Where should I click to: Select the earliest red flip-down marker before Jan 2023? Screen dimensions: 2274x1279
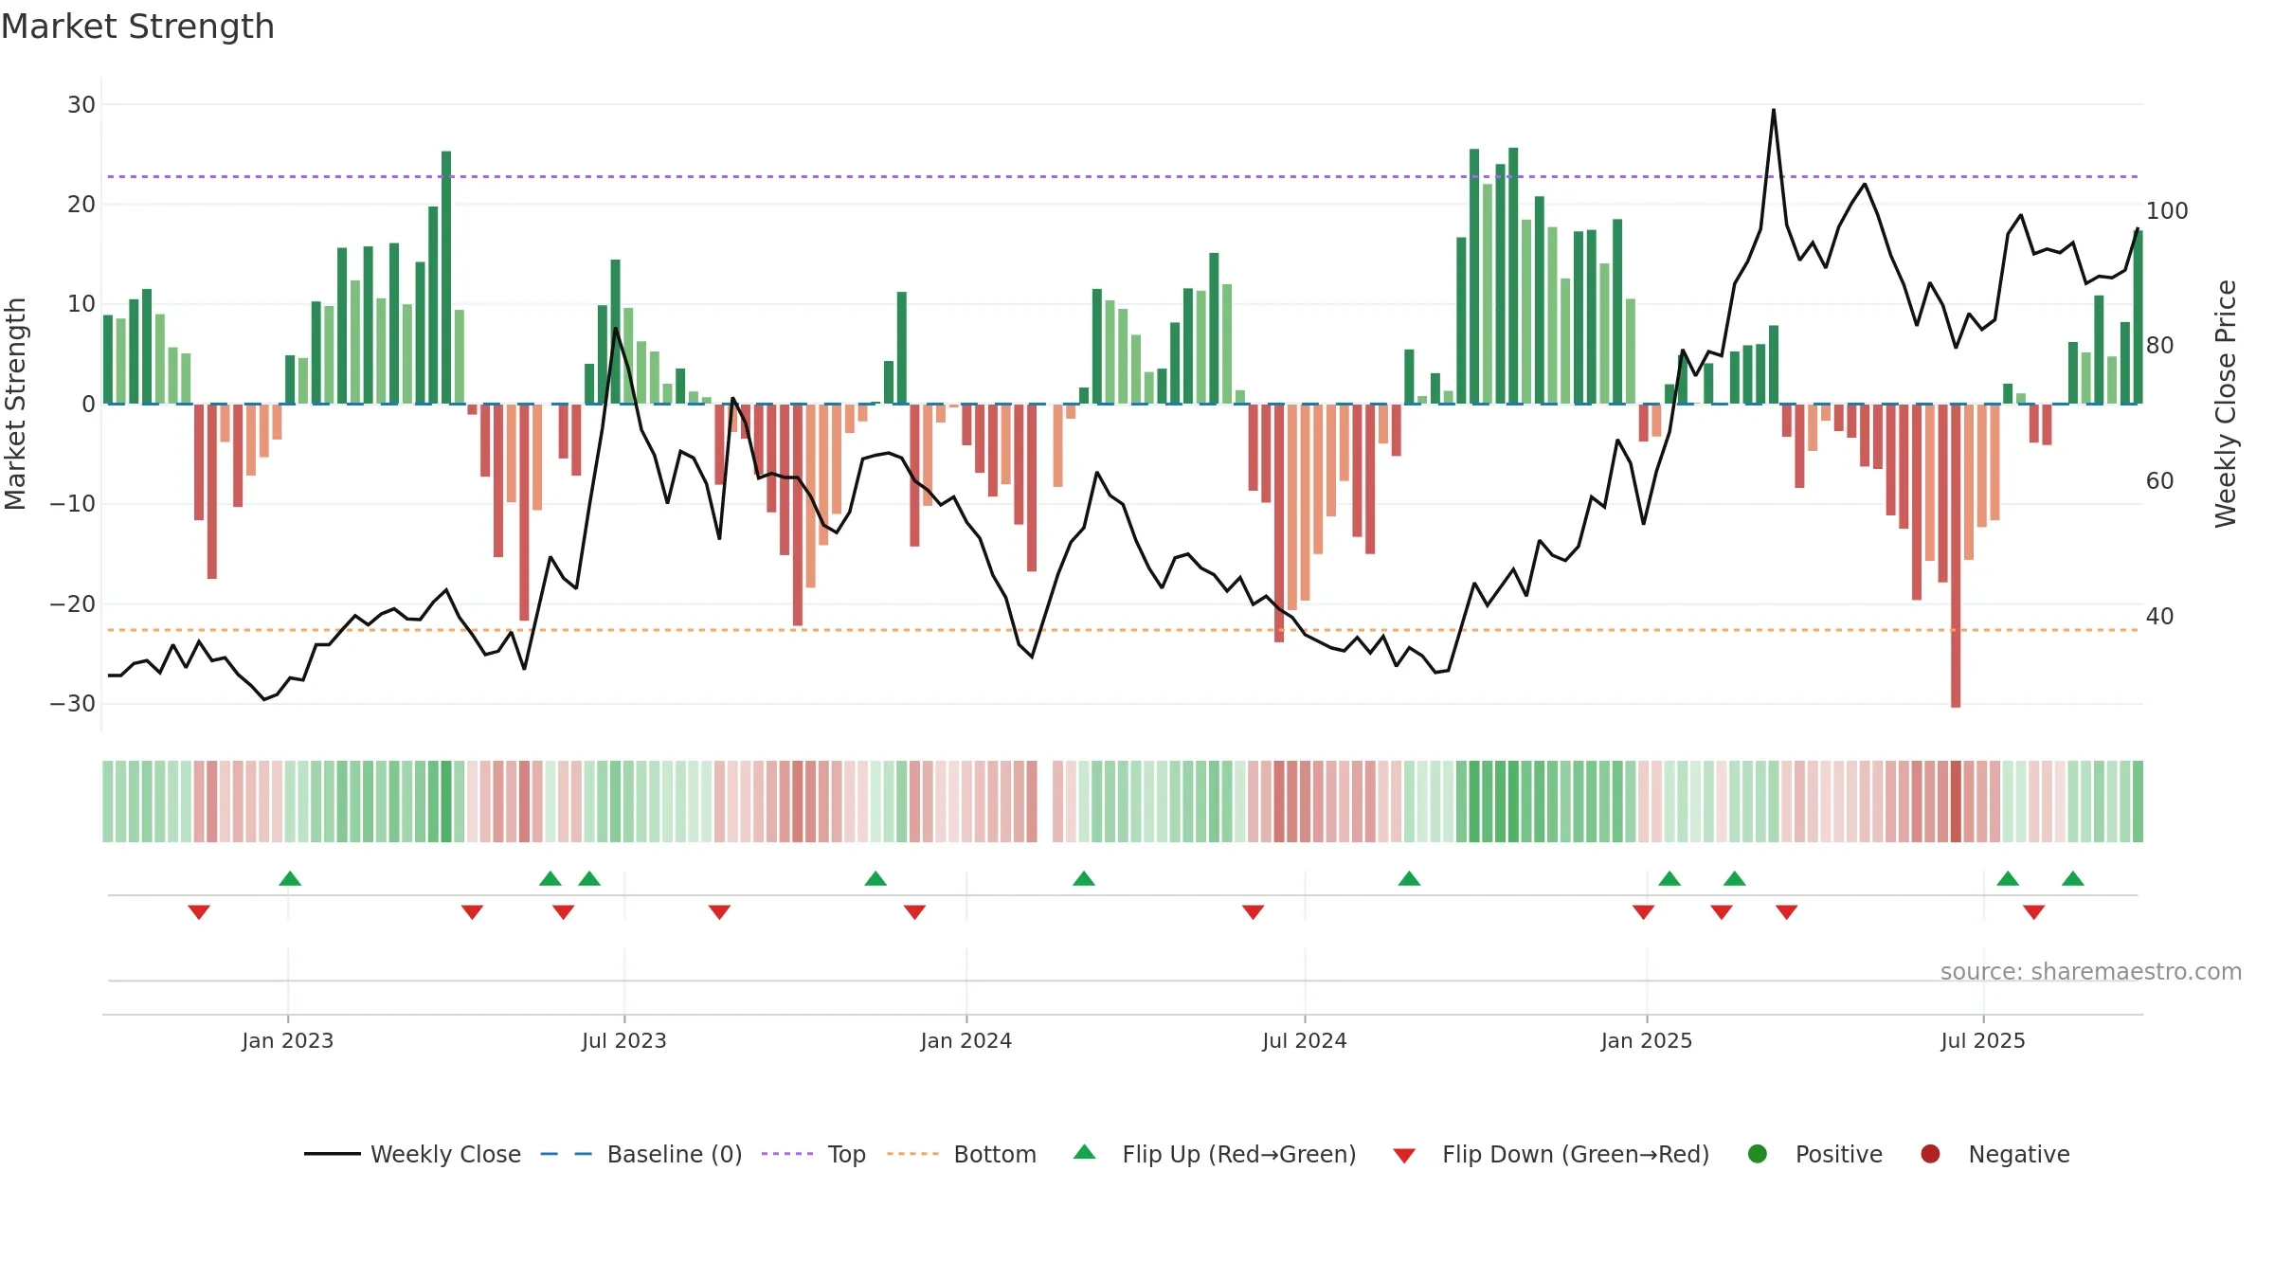(x=199, y=912)
